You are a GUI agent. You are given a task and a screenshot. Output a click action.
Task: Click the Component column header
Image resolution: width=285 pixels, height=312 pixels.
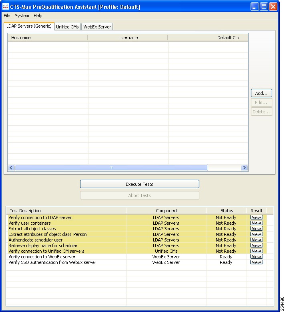pos(167,211)
